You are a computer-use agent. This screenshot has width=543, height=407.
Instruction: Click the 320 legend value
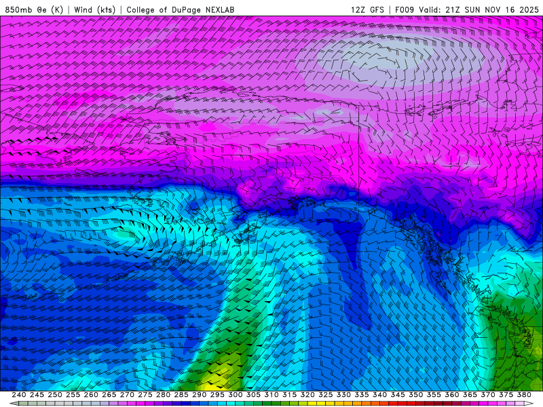(307, 395)
